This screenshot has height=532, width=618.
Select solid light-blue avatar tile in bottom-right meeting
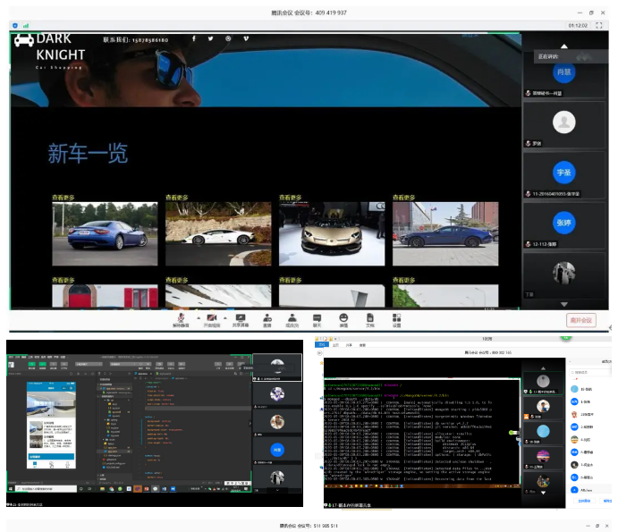click(x=543, y=434)
